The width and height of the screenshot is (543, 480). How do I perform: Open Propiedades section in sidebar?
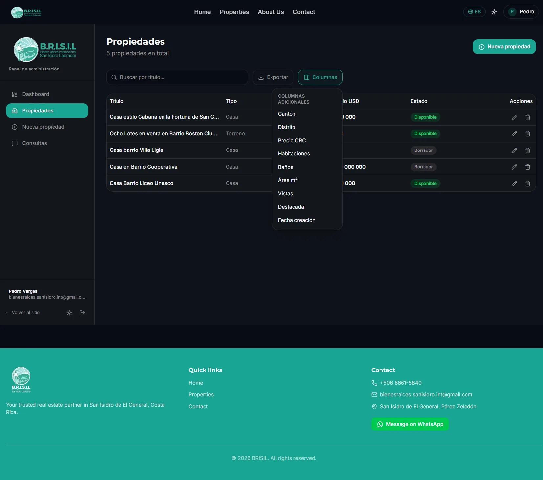tap(47, 111)
